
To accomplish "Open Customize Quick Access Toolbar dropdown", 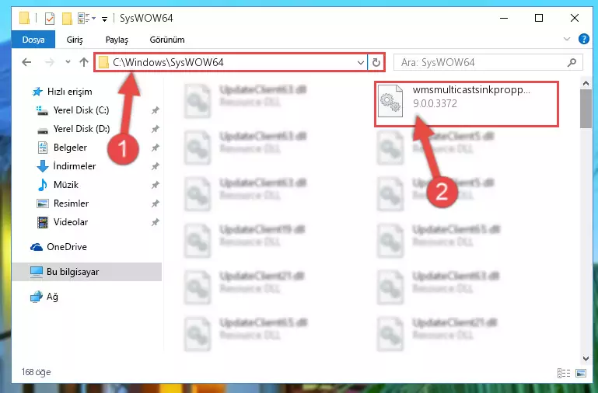I will [x=104, y=19].
